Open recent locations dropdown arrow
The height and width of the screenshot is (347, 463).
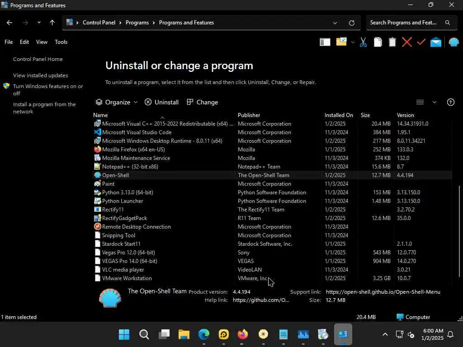click(x=39, y=23)
